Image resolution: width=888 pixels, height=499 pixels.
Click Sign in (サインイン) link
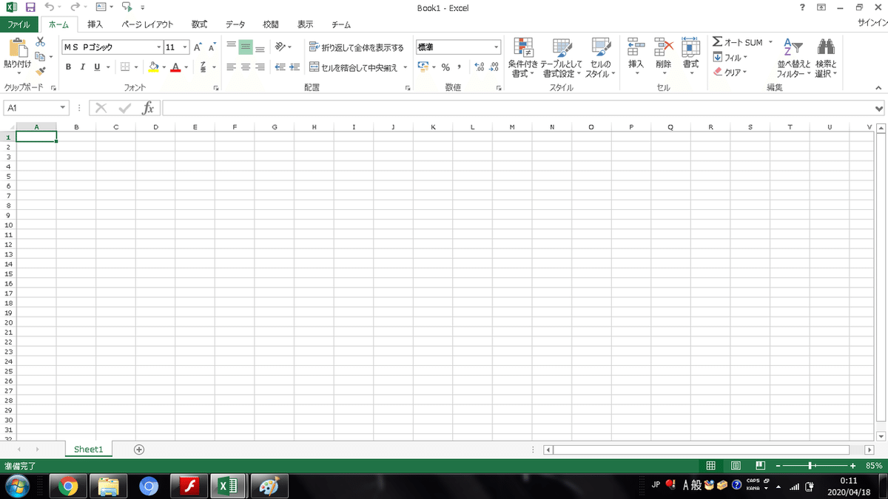point(872,24)
